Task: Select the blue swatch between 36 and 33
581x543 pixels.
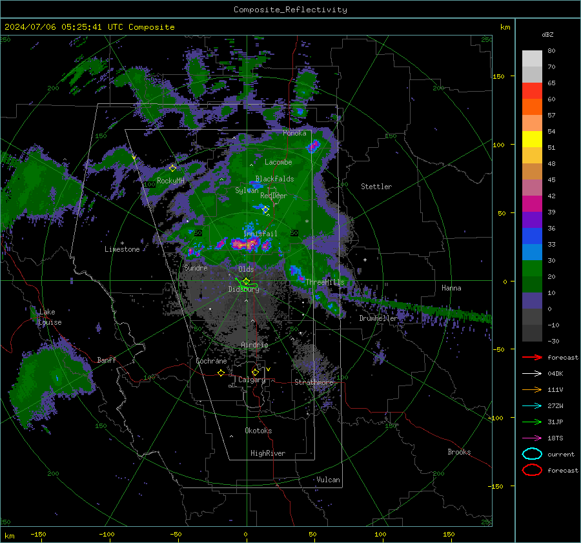Action: [532, 236]
